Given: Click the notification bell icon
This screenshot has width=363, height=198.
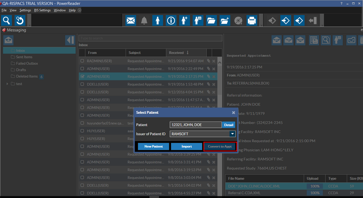Looking at the screenshot, I should pos(144,21).
